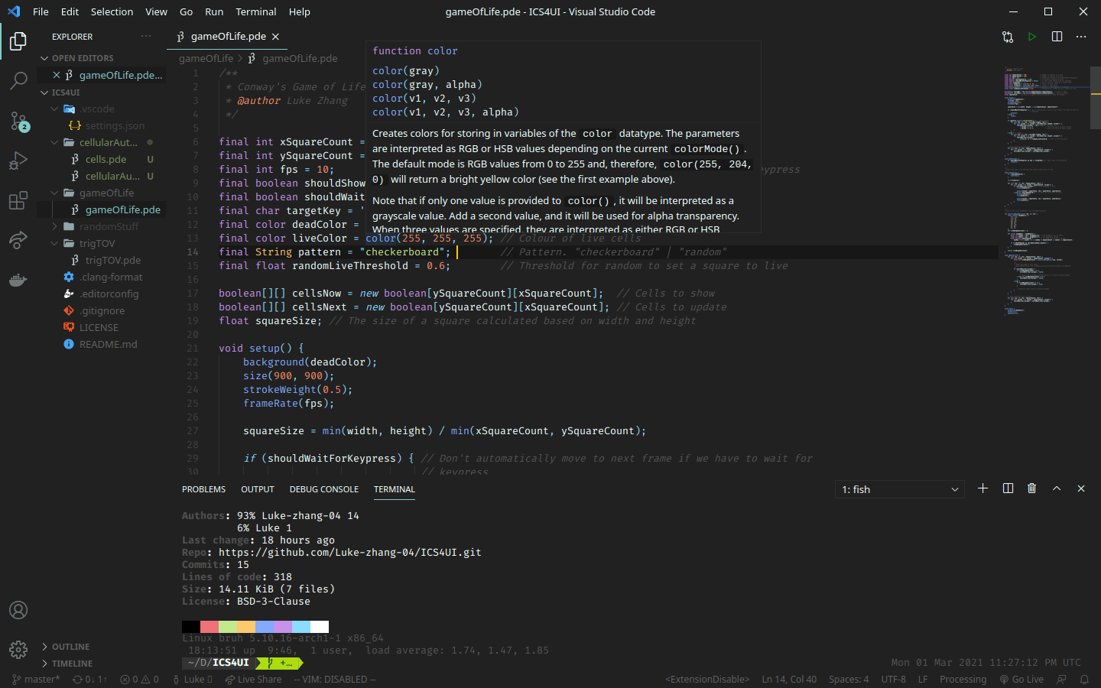Run the code with the green Run button

(x=1031, y=36)
